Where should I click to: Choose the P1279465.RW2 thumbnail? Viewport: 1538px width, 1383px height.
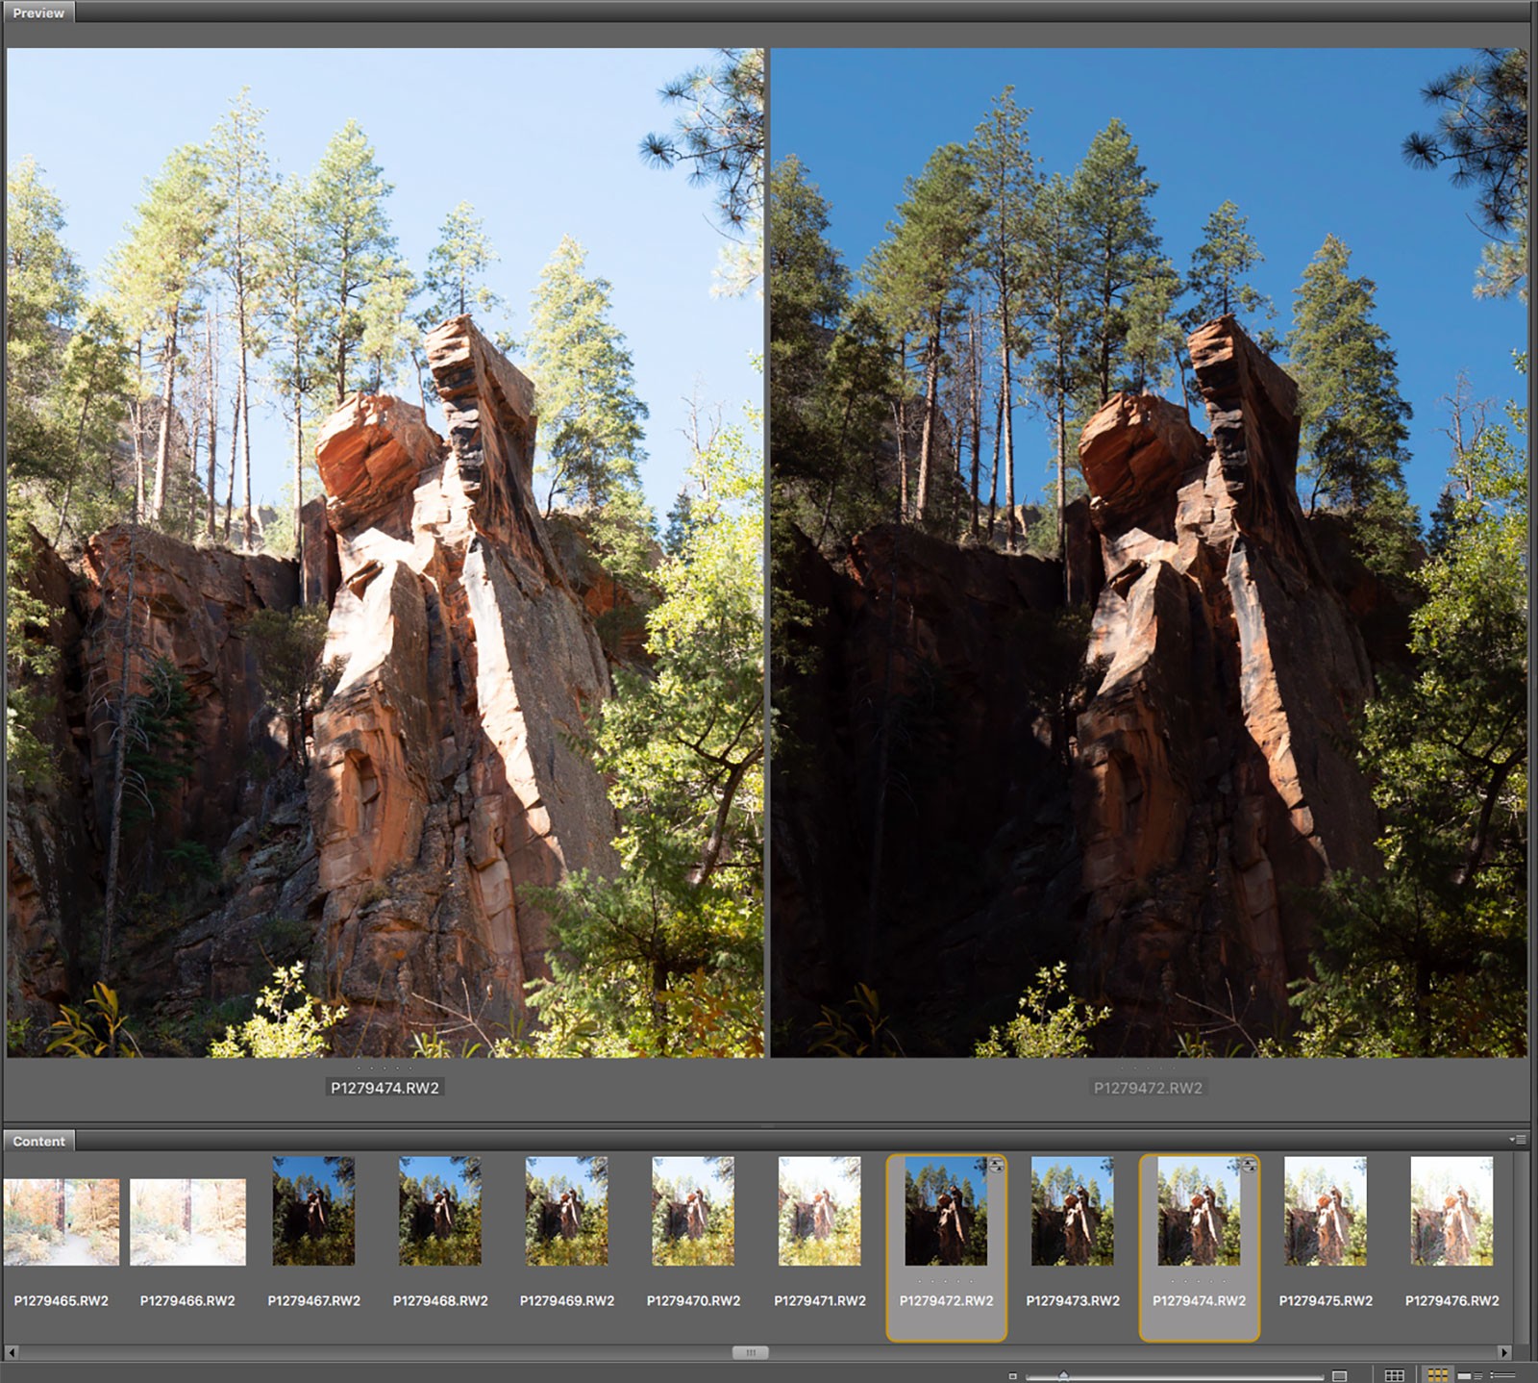click(62, 1221)
